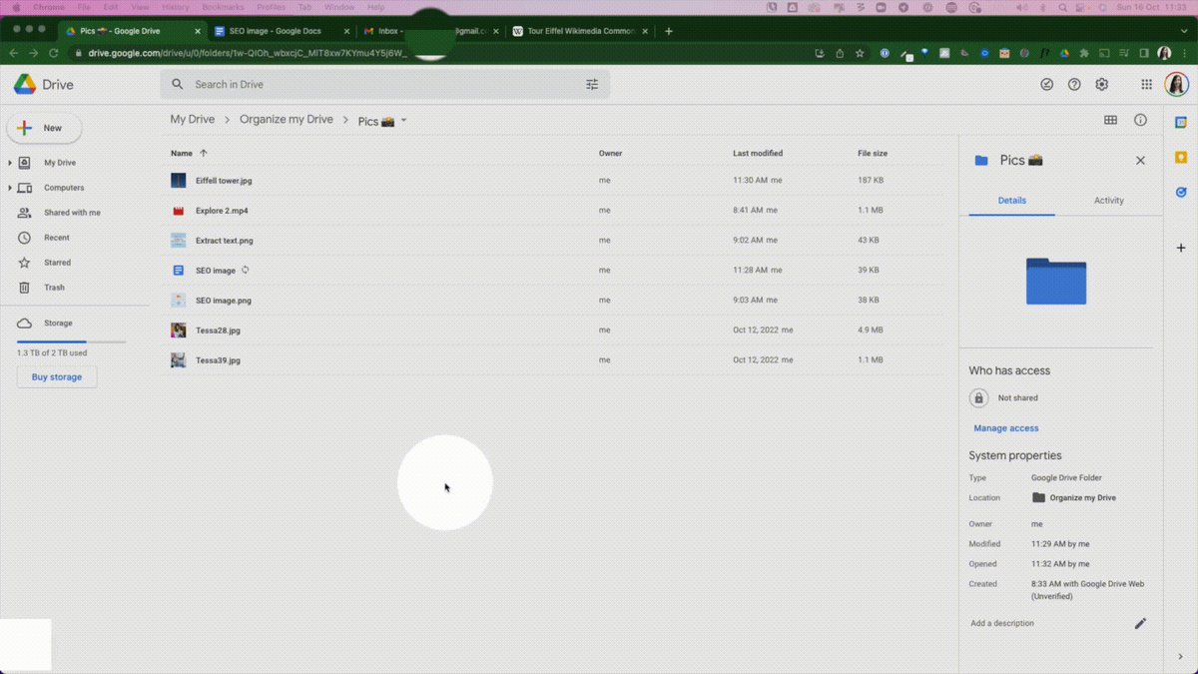Click the get add-ons plus icon

1181,248
